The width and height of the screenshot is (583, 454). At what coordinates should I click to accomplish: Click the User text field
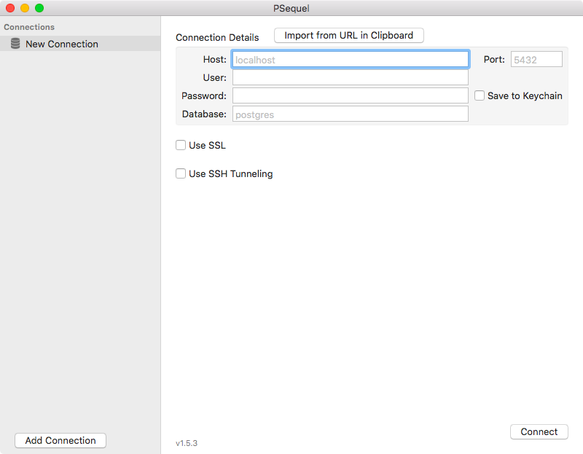click(351, 77)
